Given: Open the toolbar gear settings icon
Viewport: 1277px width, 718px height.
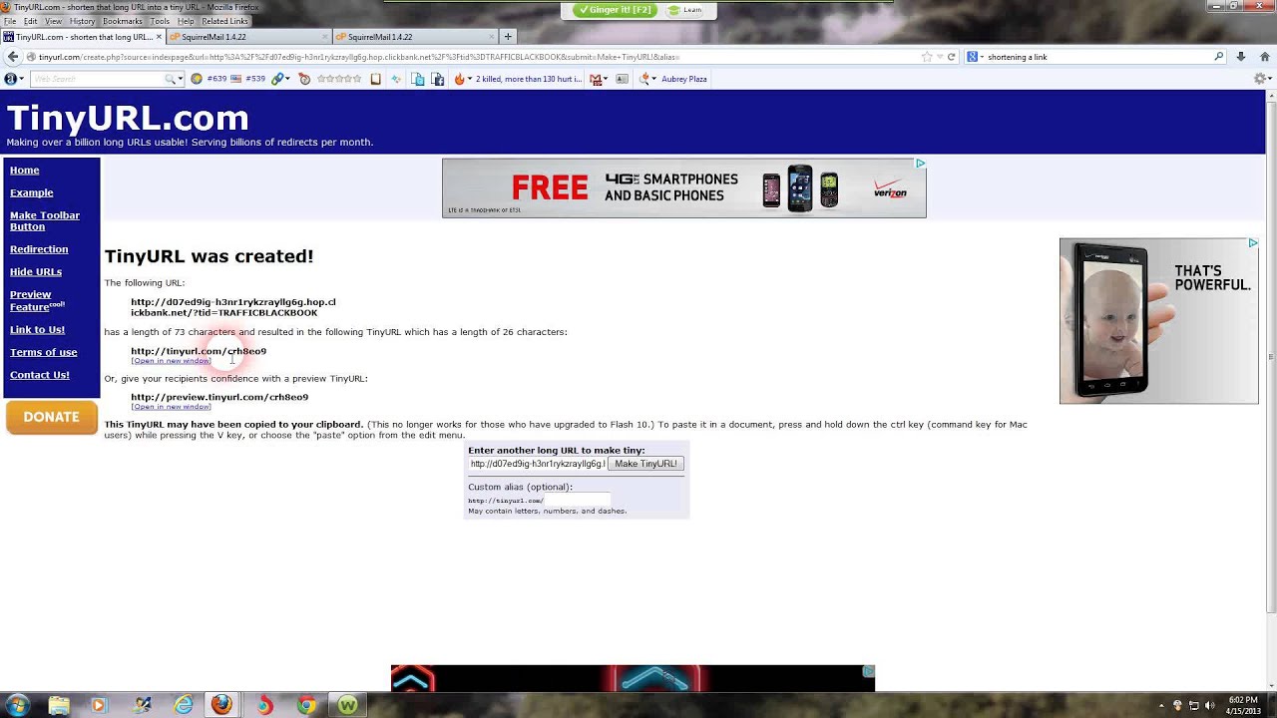Looking at the screenshot, I should [1260, 79].
